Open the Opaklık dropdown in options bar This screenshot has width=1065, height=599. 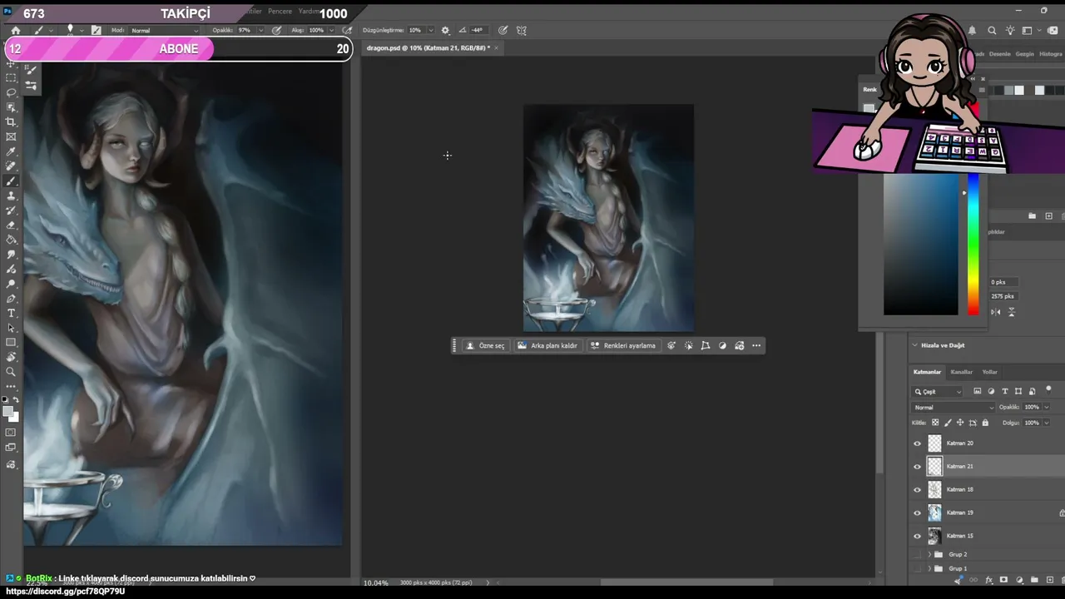tap(260, 31)
